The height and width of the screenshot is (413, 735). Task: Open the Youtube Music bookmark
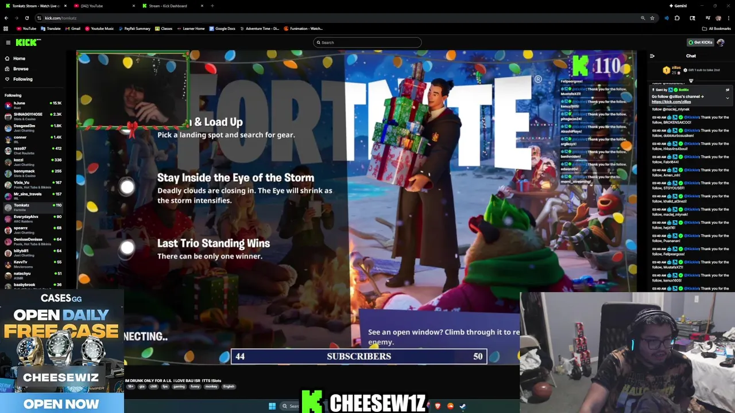click(99, 29)
